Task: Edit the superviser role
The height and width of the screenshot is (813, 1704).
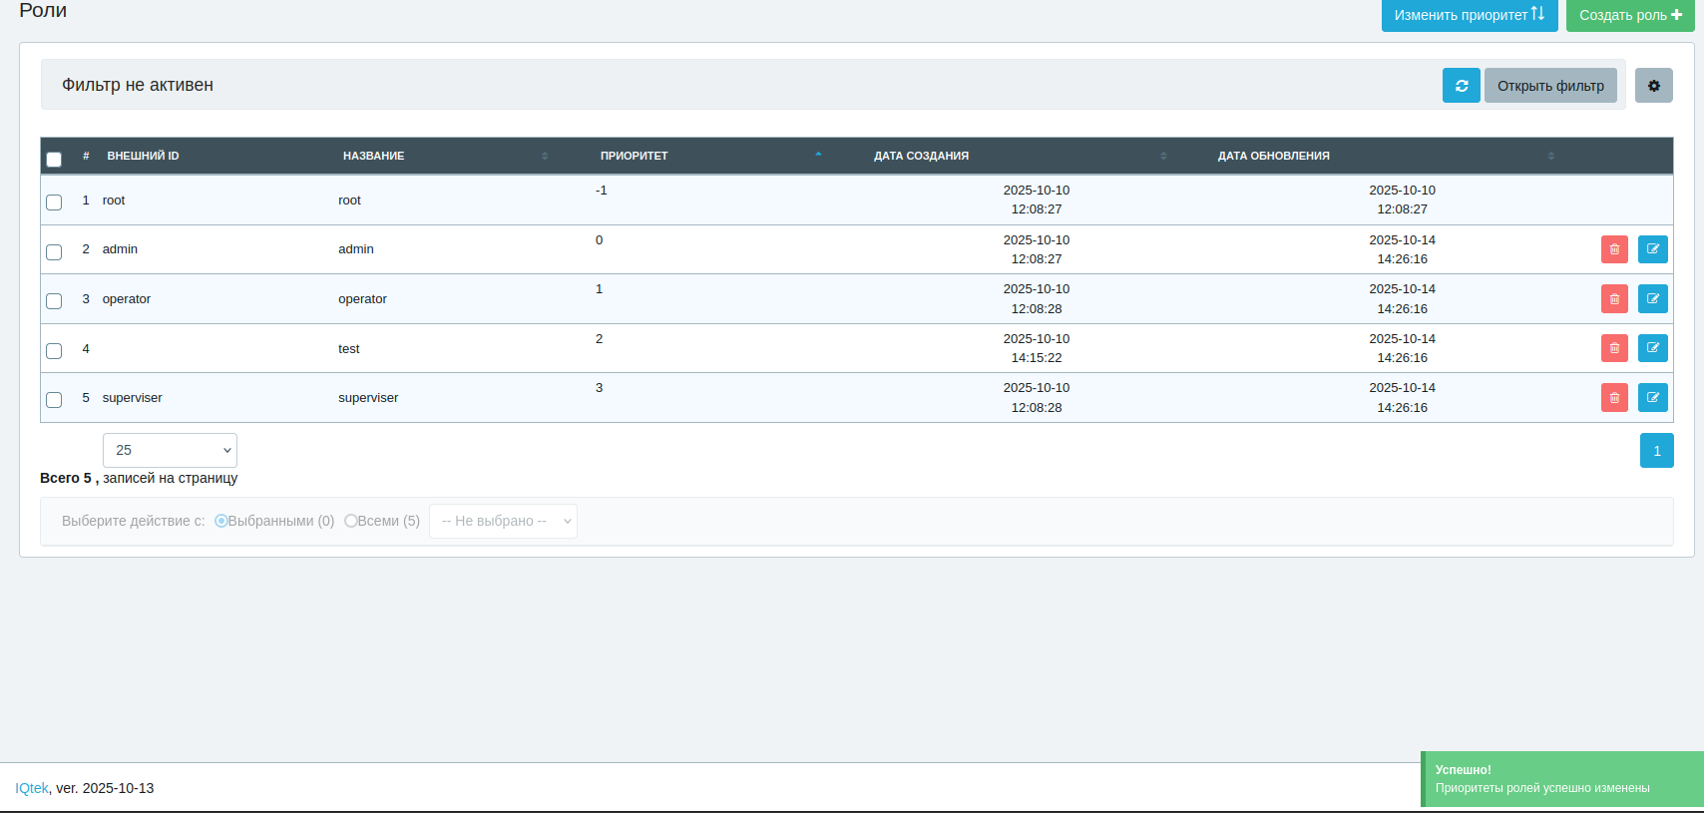Action: (1652, 398)
